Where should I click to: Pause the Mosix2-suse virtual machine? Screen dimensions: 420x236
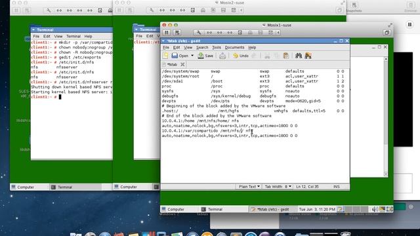[119, 10]
